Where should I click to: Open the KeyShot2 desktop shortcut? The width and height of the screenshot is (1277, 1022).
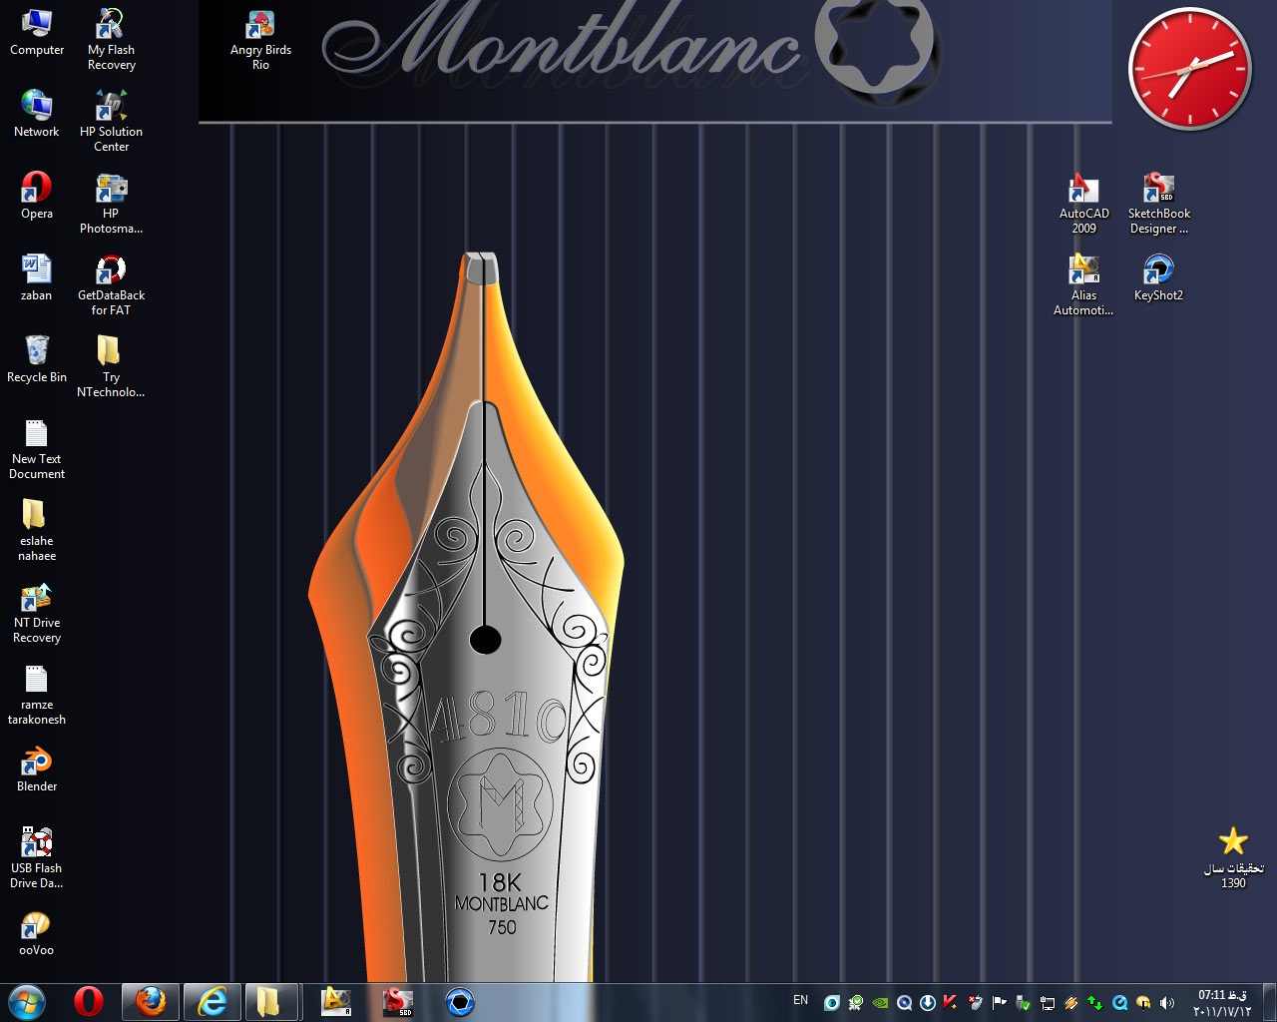point(1158,278)
